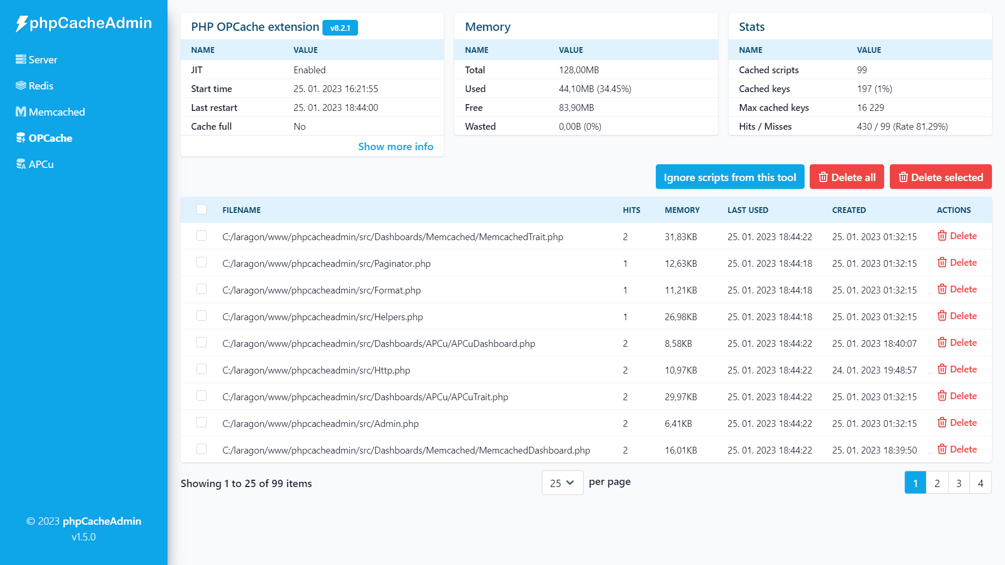Go to pagination page 3

958,483
